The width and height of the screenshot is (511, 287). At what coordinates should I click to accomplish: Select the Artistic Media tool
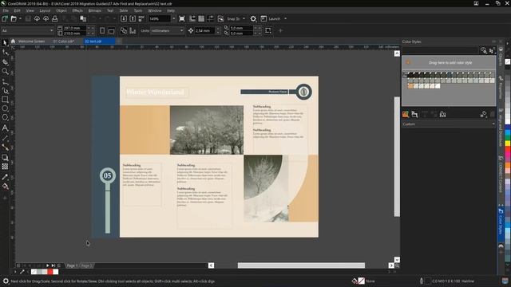tap(5, 90)
